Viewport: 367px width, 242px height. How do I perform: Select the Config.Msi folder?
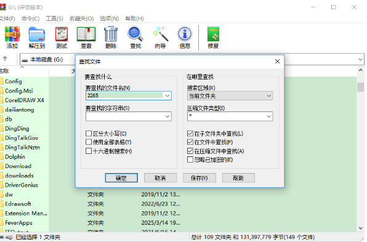point(18,91)
